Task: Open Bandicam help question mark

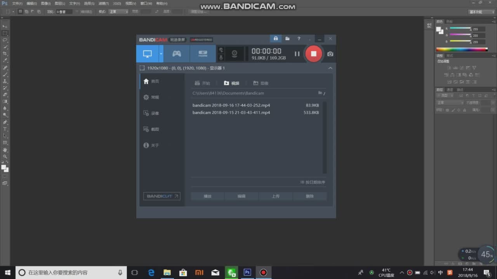Action: (x=299, y=39)
